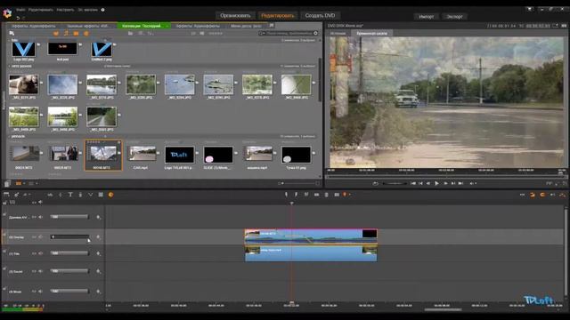Open the Настроить menu

point(65,10)
